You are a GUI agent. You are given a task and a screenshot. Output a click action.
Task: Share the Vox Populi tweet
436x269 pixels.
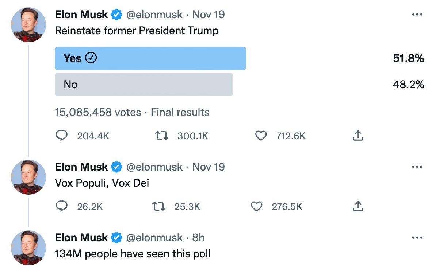(358, 207)
